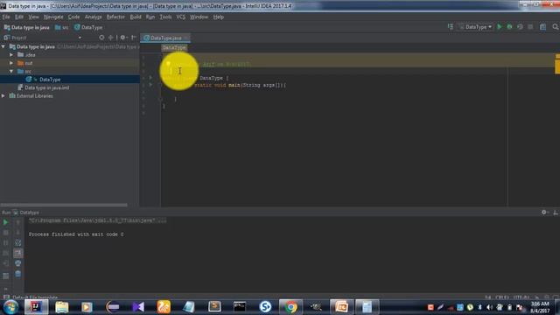Click the collapsed java command line in console

click(97, 220)
